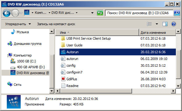This screenshot has width=182, height=111.
Task: Sort by the 'Имя' column header
Action: point(97,33)
